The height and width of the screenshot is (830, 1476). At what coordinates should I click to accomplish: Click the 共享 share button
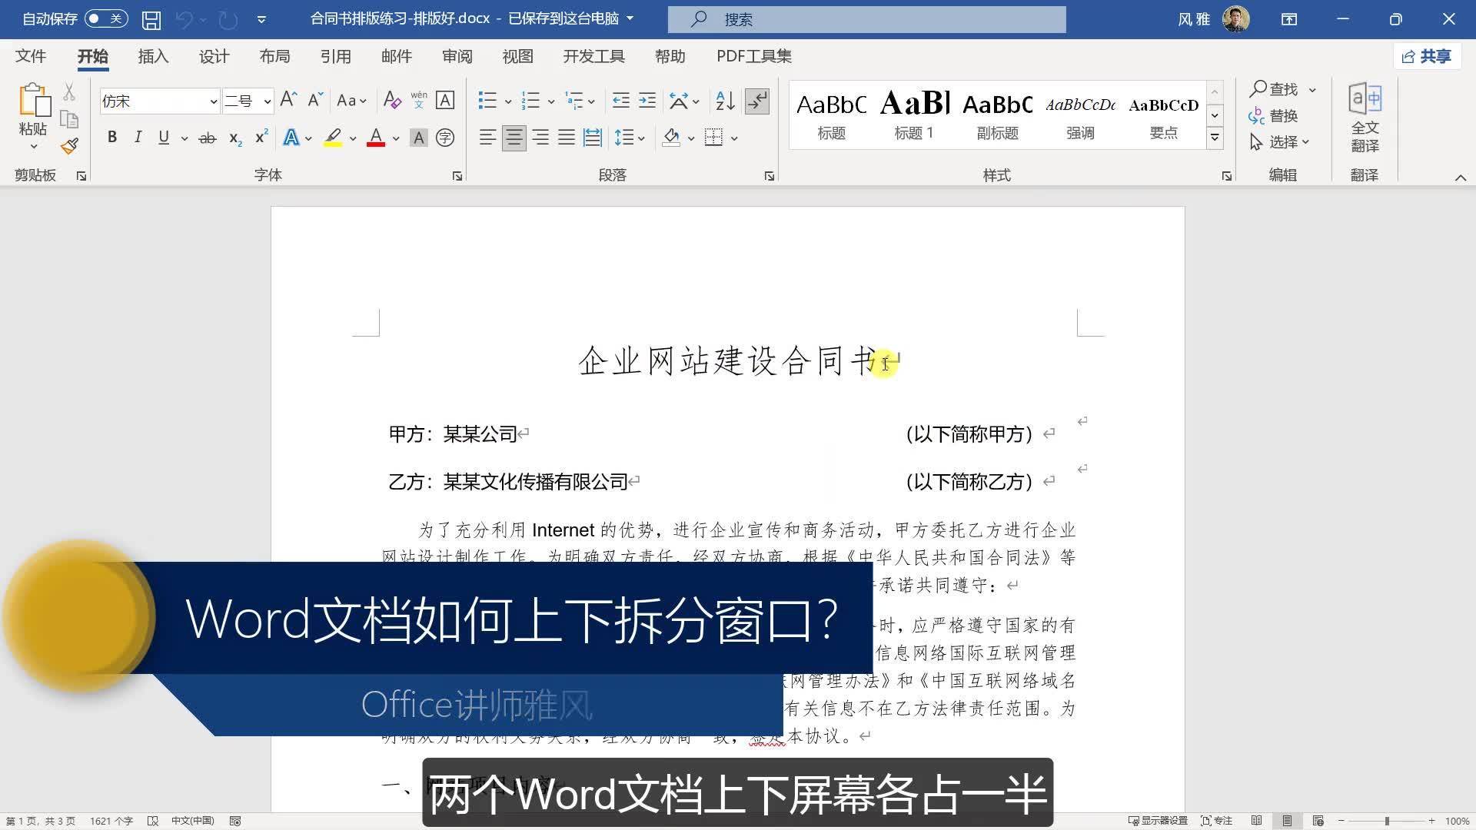point(1427,56)
